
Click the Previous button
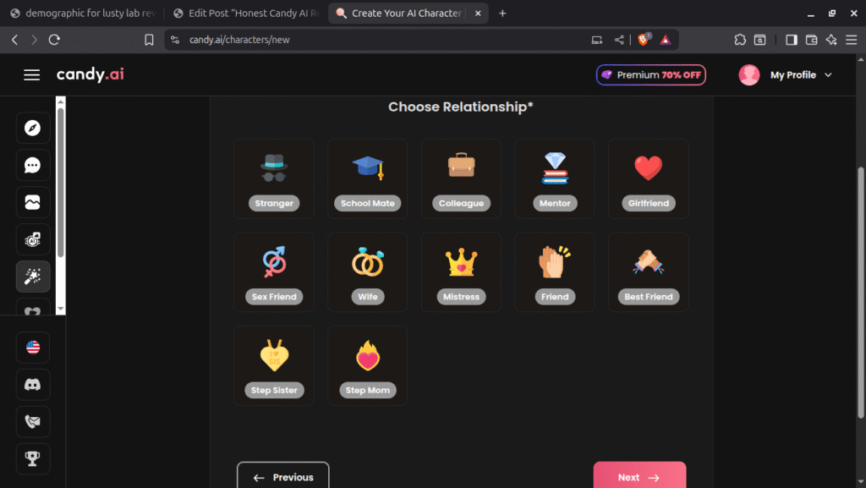(282, 476)
